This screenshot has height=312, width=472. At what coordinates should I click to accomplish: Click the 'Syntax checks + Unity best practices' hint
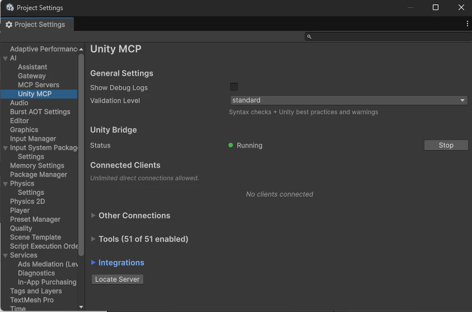click(x=303, y=112)
